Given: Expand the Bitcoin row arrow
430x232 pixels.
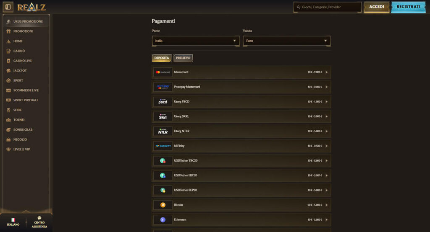Looking at the screenshot, I should click(x=327, y=205).
